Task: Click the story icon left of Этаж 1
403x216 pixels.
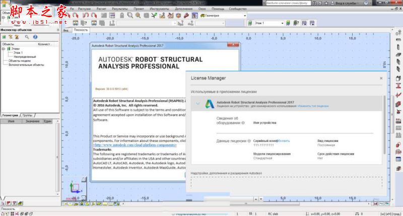Action: pyautogui.click(x=250, y=23)
